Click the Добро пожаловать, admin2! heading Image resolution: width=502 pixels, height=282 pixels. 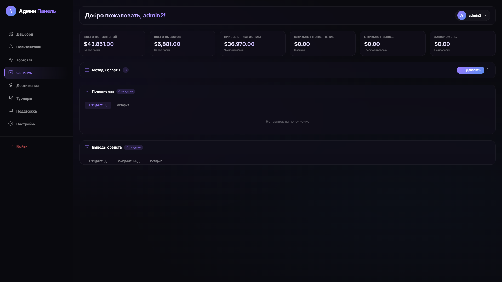[125, 15]
